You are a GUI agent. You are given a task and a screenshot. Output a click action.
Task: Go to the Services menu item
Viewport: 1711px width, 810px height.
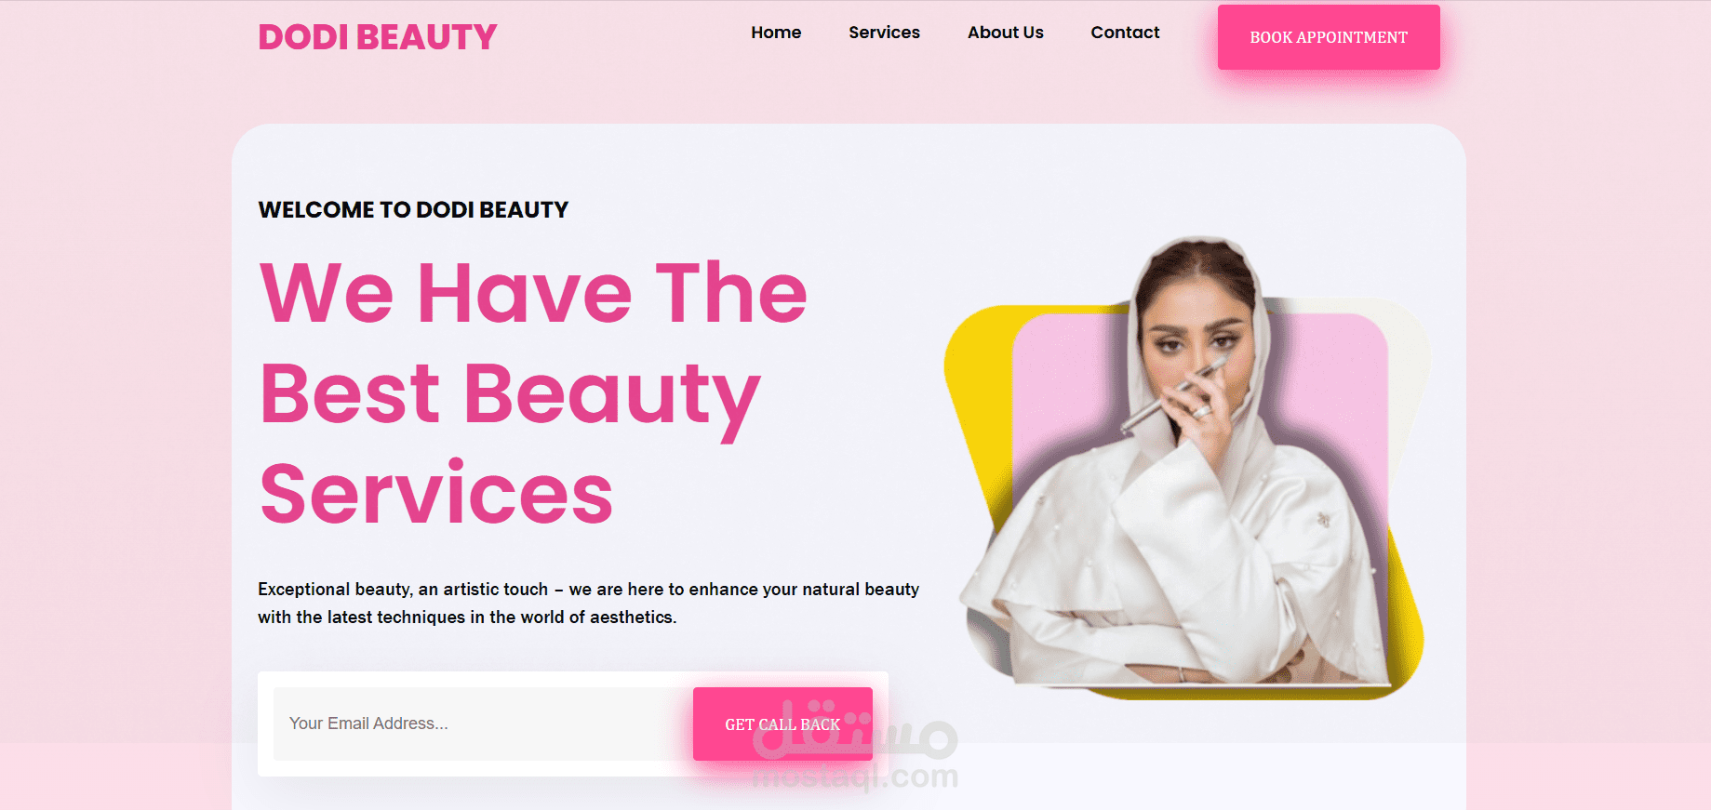point(884,33)
